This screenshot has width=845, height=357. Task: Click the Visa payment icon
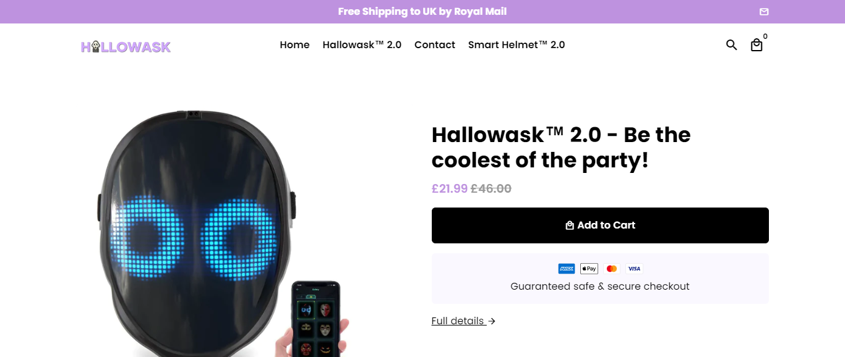click(x=634, y=269)
